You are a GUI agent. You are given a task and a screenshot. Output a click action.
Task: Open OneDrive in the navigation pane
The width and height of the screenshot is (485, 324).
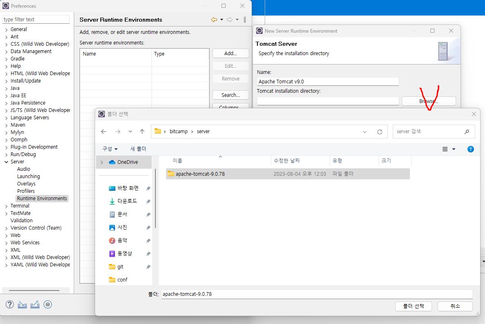pos(127,162)
